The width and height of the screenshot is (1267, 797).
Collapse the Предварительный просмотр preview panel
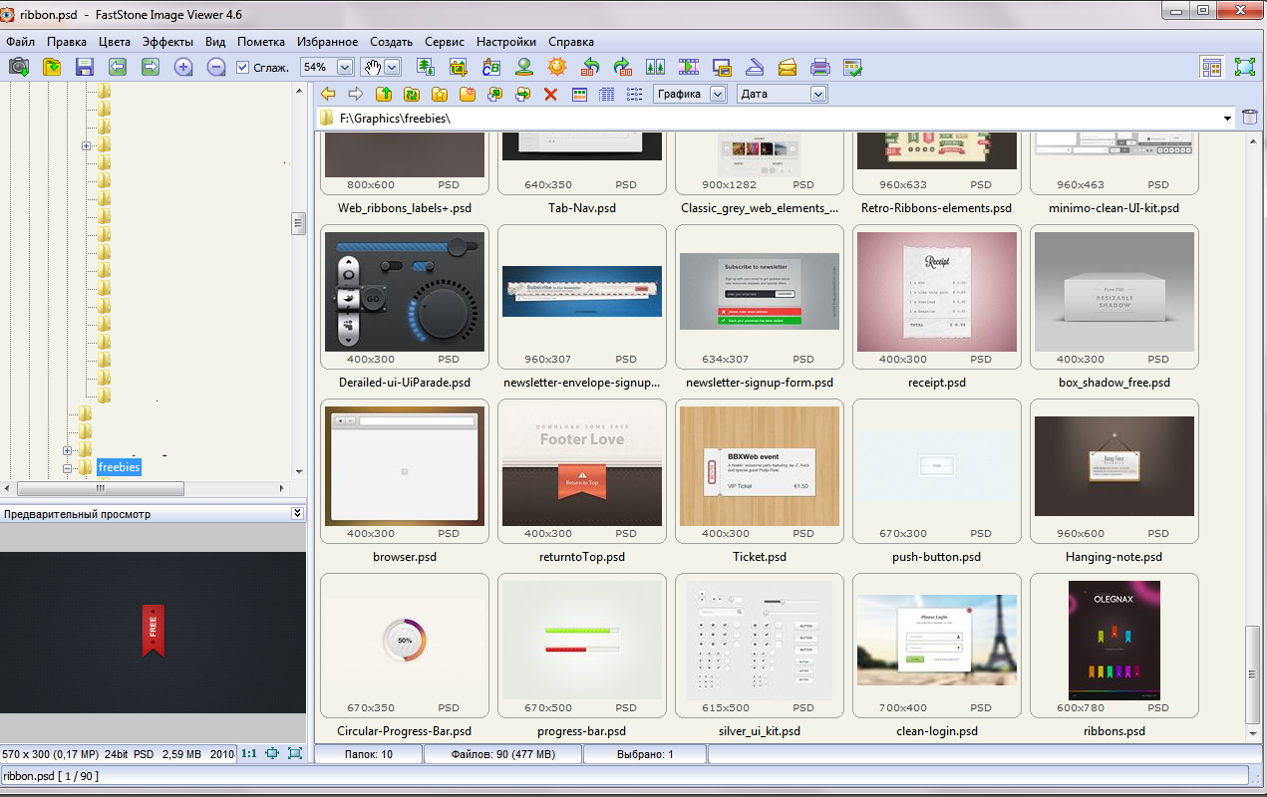[296, 513]
